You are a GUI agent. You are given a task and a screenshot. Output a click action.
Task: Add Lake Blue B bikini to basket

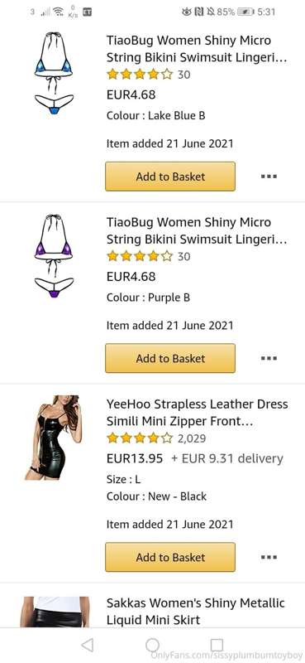click(x=170, y=177)
